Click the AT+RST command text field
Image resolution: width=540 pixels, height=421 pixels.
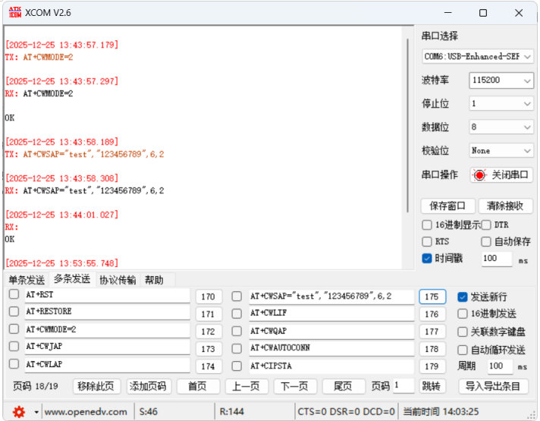point(107,295)
